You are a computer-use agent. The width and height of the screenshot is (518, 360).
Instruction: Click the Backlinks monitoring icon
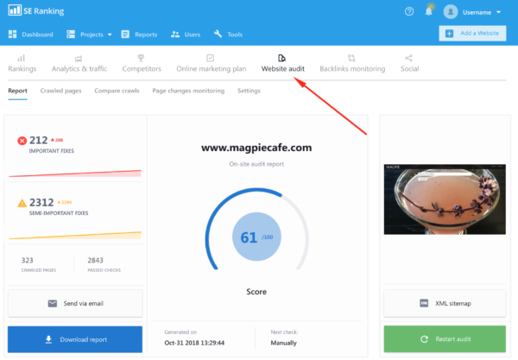click(x=351, y=58)
